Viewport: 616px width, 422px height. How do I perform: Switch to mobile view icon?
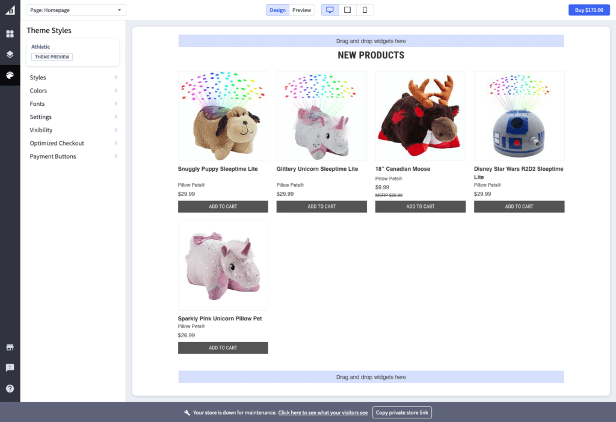[x=365, y=10]
